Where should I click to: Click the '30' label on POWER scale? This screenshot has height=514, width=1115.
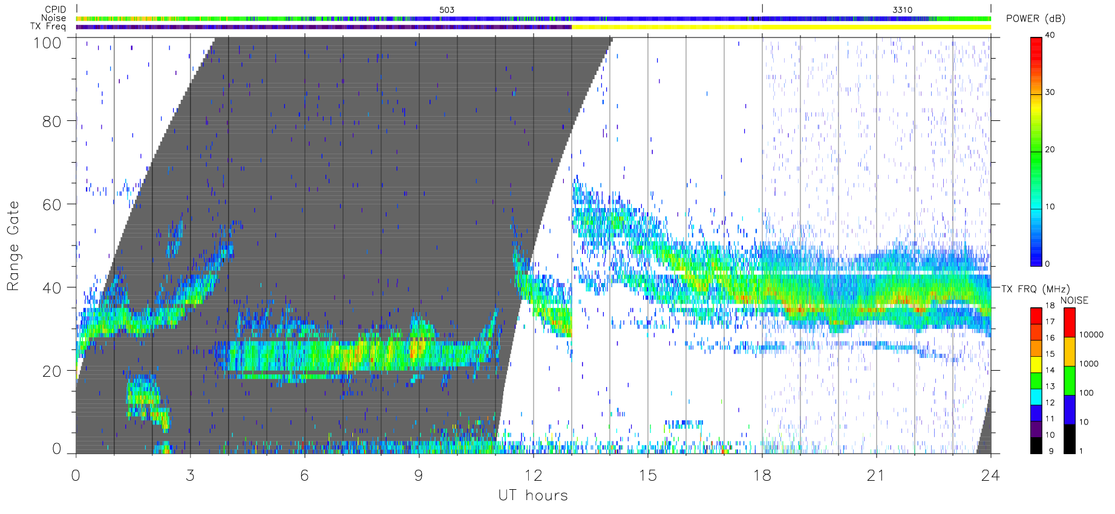click(x=1050, y=93)
